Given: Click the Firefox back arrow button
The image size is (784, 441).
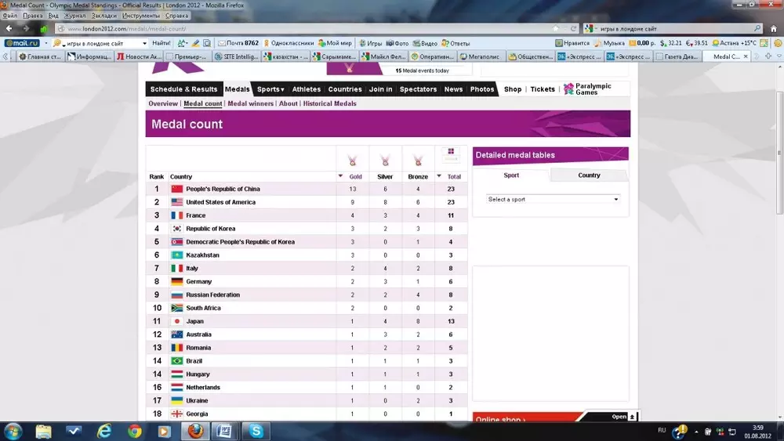Looking at the screenshot, I should [x=10, y=29].
